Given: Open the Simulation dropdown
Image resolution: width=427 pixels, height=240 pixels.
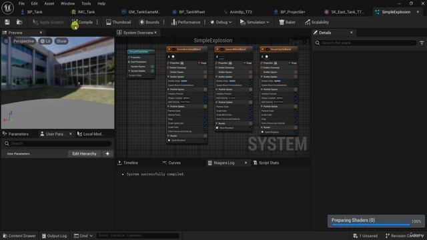Looking at the screenshot, I should pyautogui.click(x=255, y=22).
